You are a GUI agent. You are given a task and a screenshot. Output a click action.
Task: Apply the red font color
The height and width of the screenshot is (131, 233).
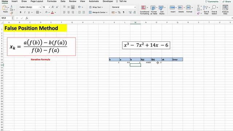point(52,12)
